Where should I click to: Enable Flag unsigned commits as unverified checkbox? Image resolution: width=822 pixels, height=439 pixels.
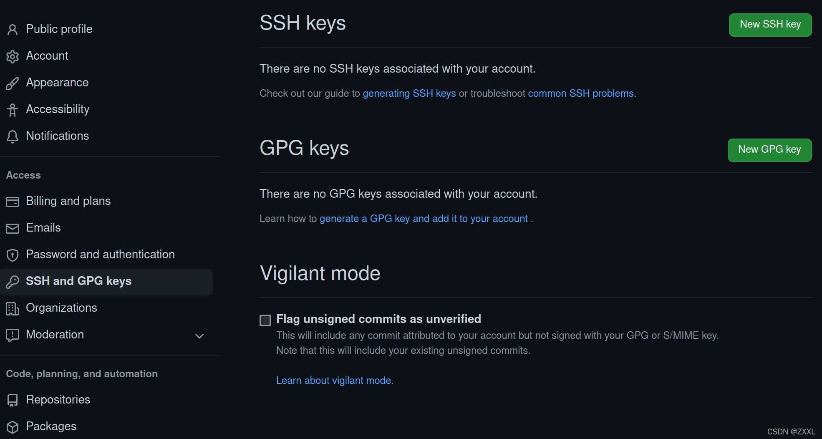(265, 320)
